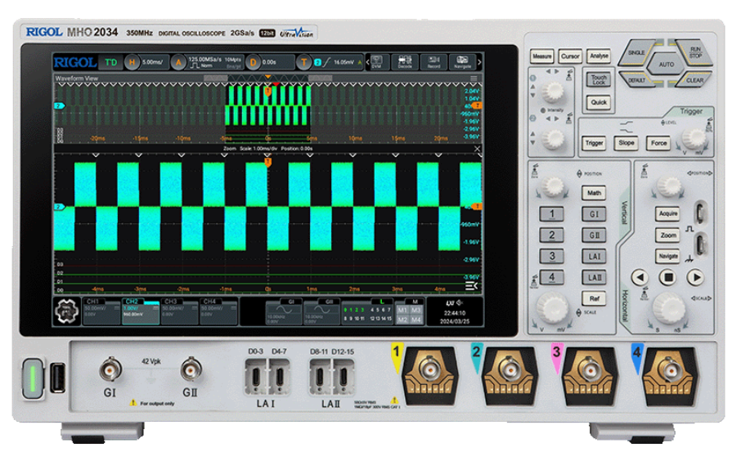This screenshot has width=741, height=461.
Task: Open the DVM tool on the screen toolbar
Action: 376,63
